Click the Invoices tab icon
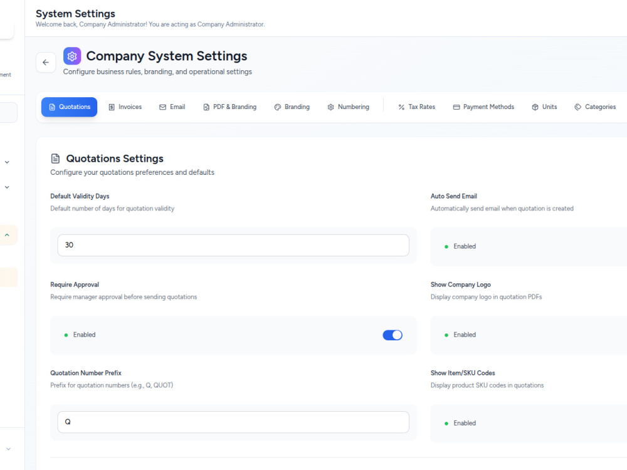The image size is (627, 470). [112, 107]
